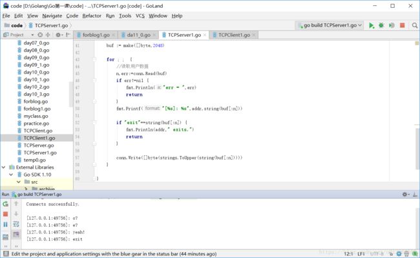Click down arrow in Run panel toolbar
Image resolution: width=420 pixels, height=258 pixels.
pos(16,214)
